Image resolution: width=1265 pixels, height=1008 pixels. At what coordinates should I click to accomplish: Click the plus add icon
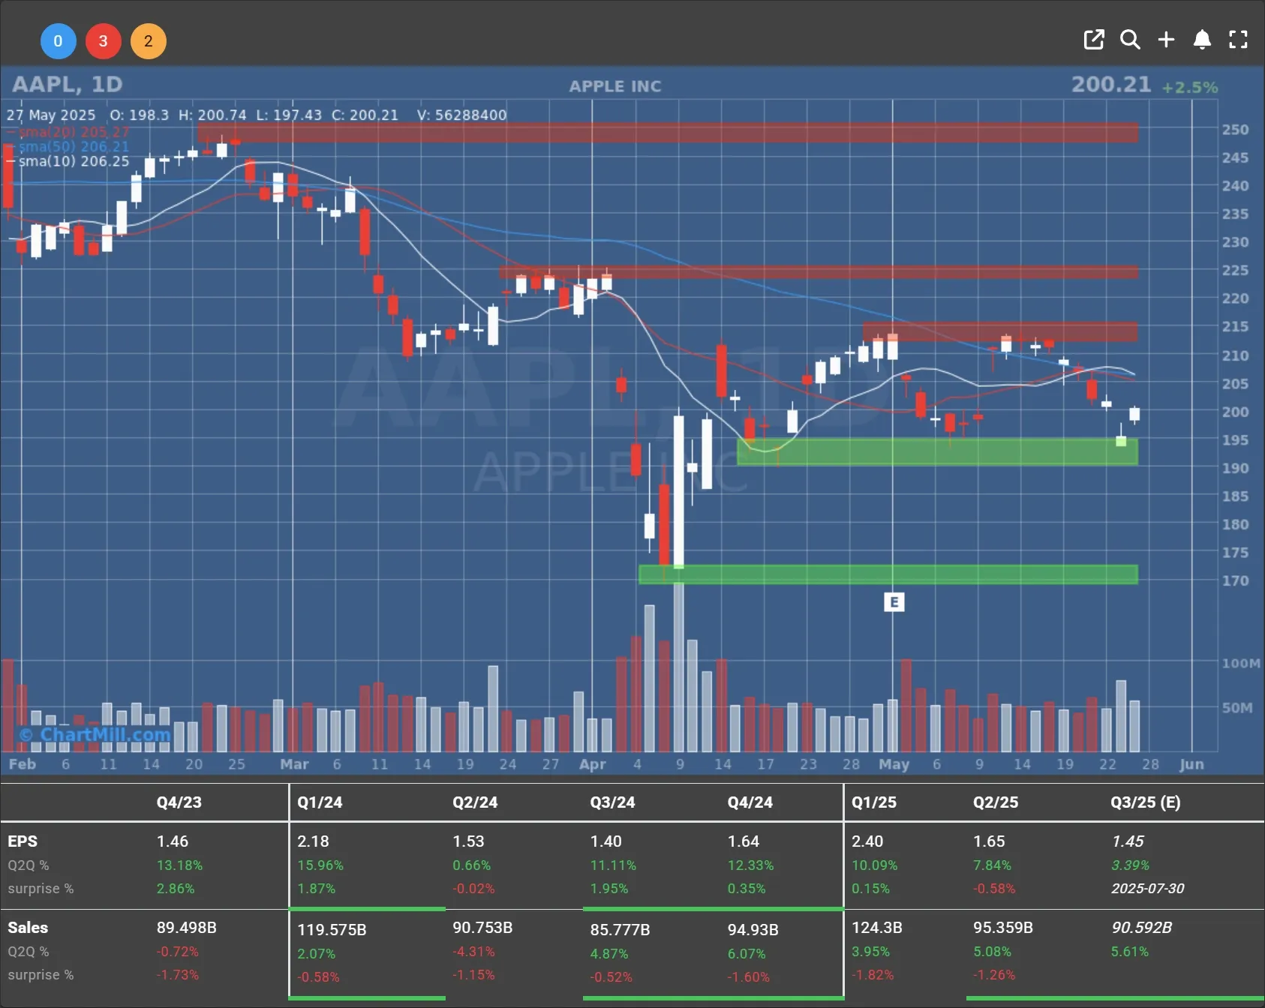click(x=1166, y=40)
